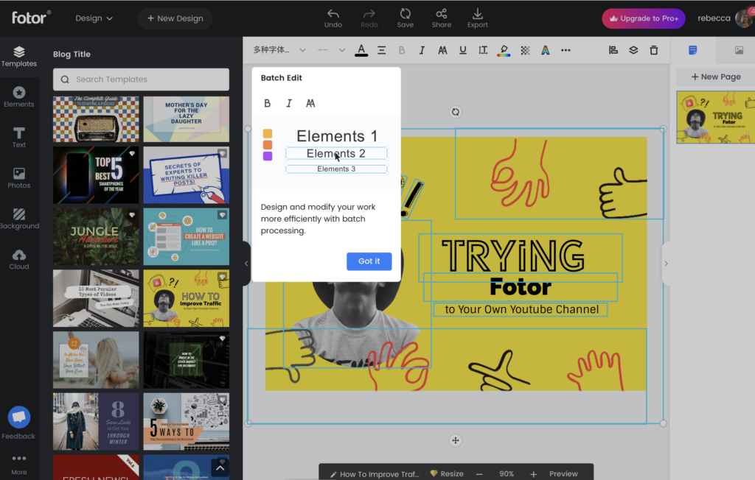Open the Templates sidebar tab
Image resolution: width=755 pixels, height=480 pixels.
18,56
